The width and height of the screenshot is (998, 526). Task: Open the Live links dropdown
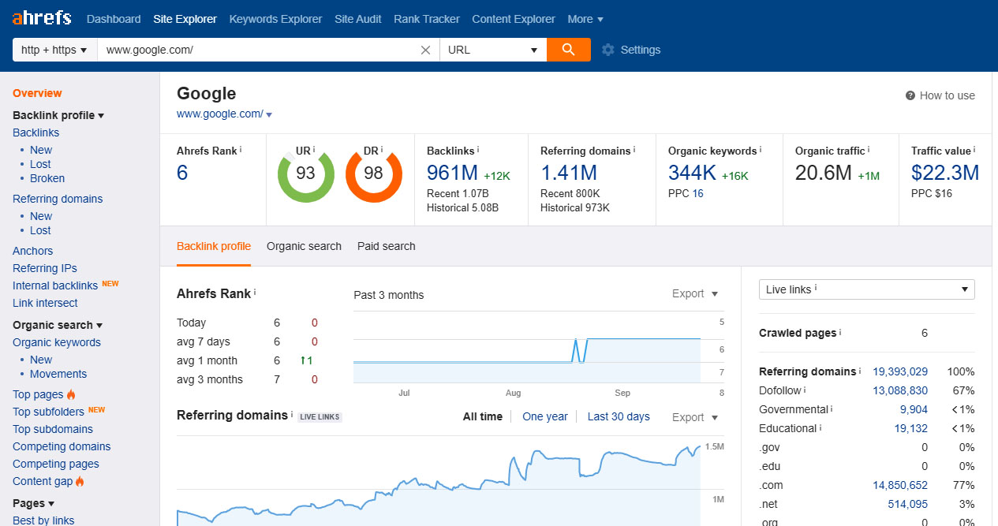coord(866,289)
